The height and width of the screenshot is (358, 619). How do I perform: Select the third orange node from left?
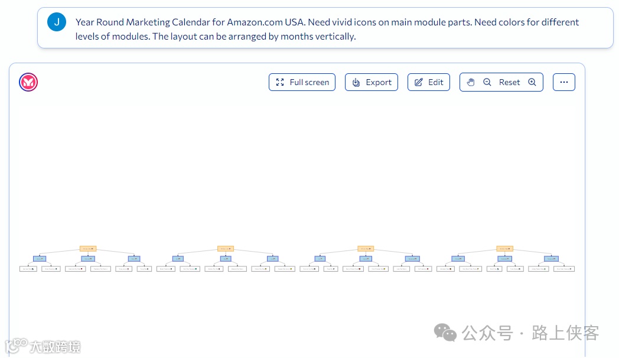pos(366,249)
